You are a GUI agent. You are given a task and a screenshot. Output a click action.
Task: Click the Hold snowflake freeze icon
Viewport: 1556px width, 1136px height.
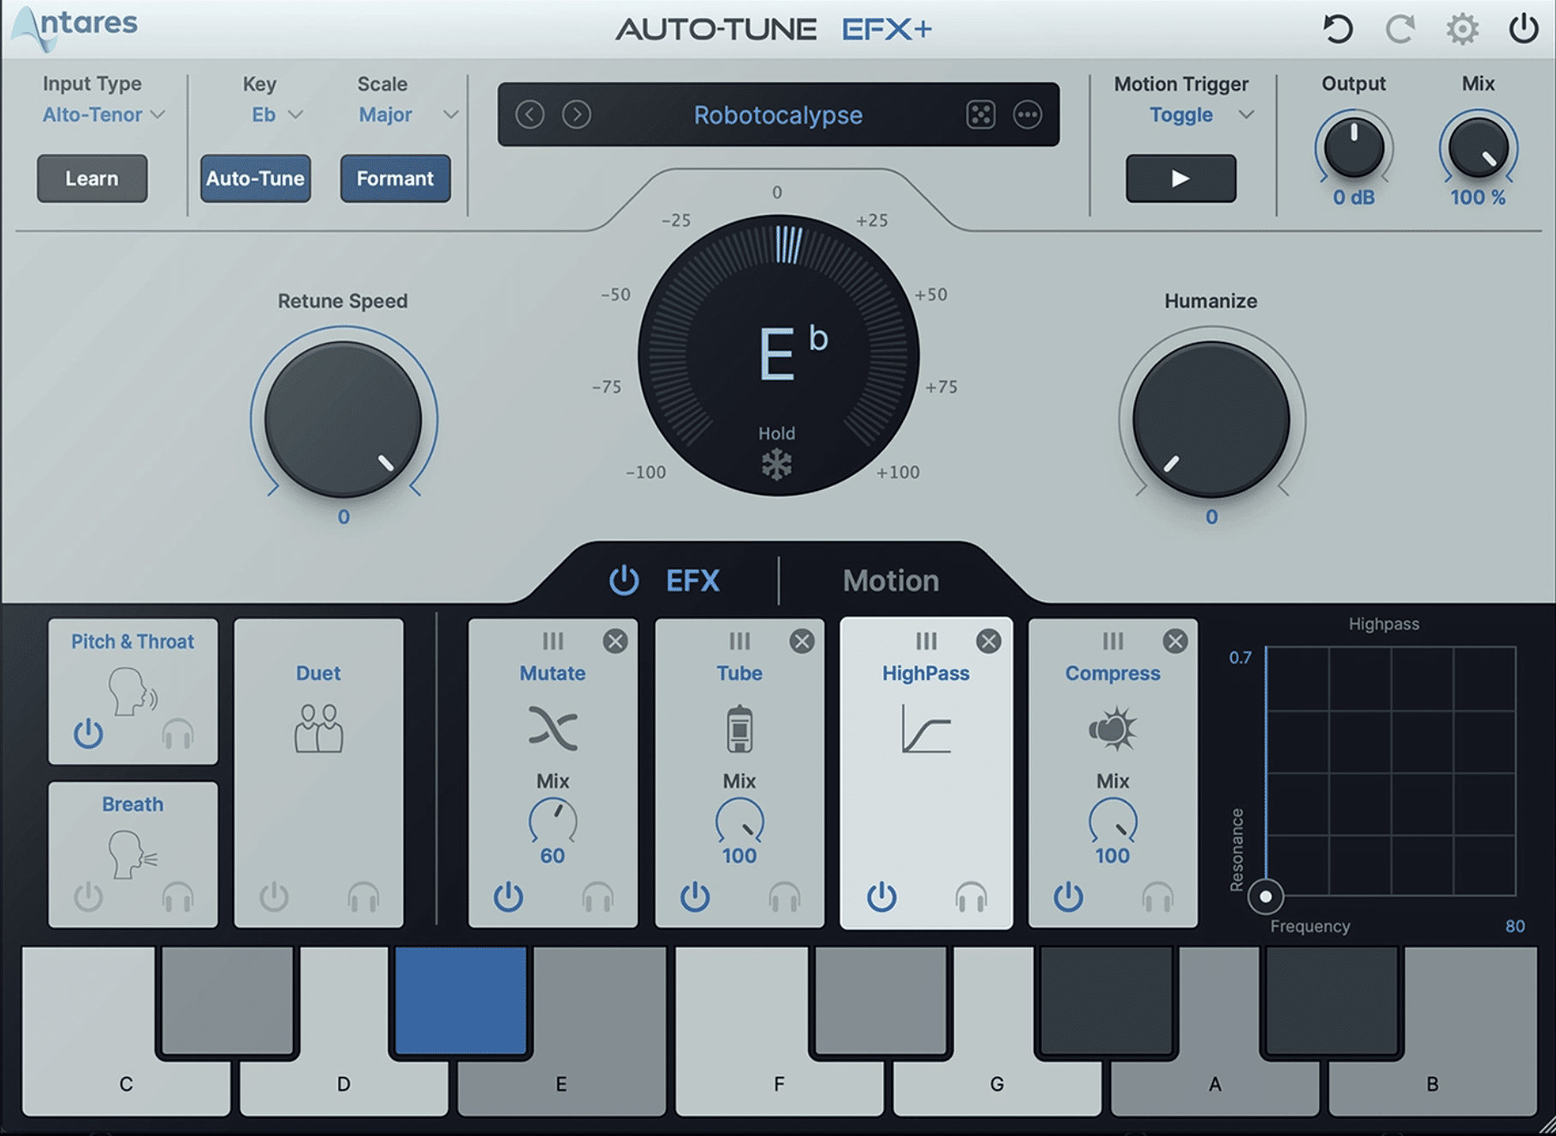tap(776, 464)
